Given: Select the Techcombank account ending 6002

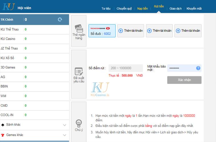Looking at the screenshot, I should coord(102,31).
